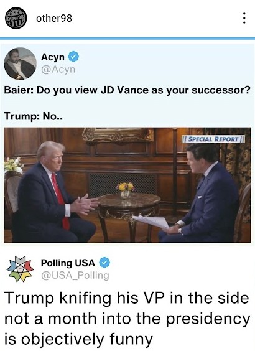This screenshot has height=351, width=255.
Task: Open Polling USA's star logo avatar
Action: 20,269
